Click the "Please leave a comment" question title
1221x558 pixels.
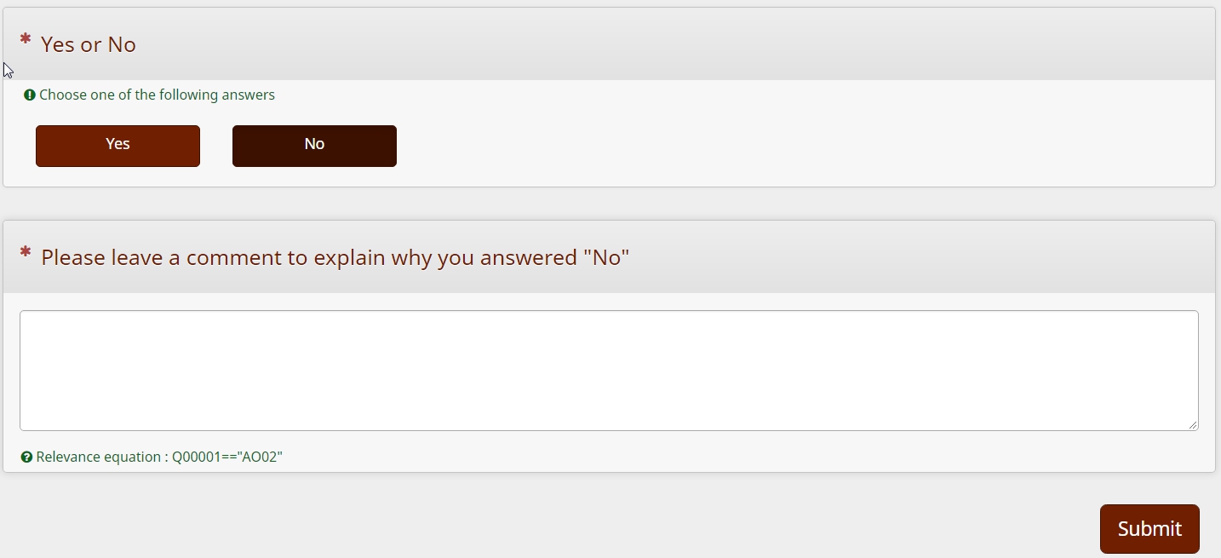(x=335, y=257)
